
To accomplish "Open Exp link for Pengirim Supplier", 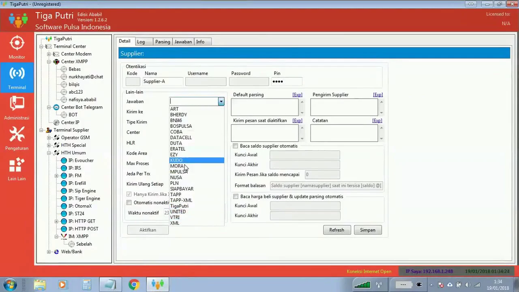I will [x=378, y=94].
